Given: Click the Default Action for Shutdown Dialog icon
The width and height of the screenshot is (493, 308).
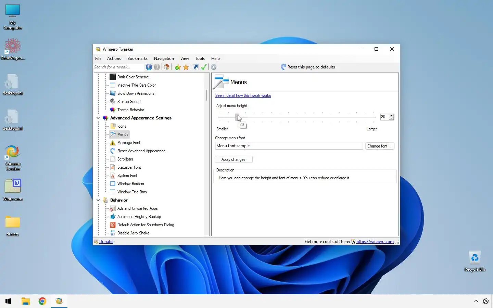Looking at the screenshot, I should pyautogui.click(x=113, y=225).
